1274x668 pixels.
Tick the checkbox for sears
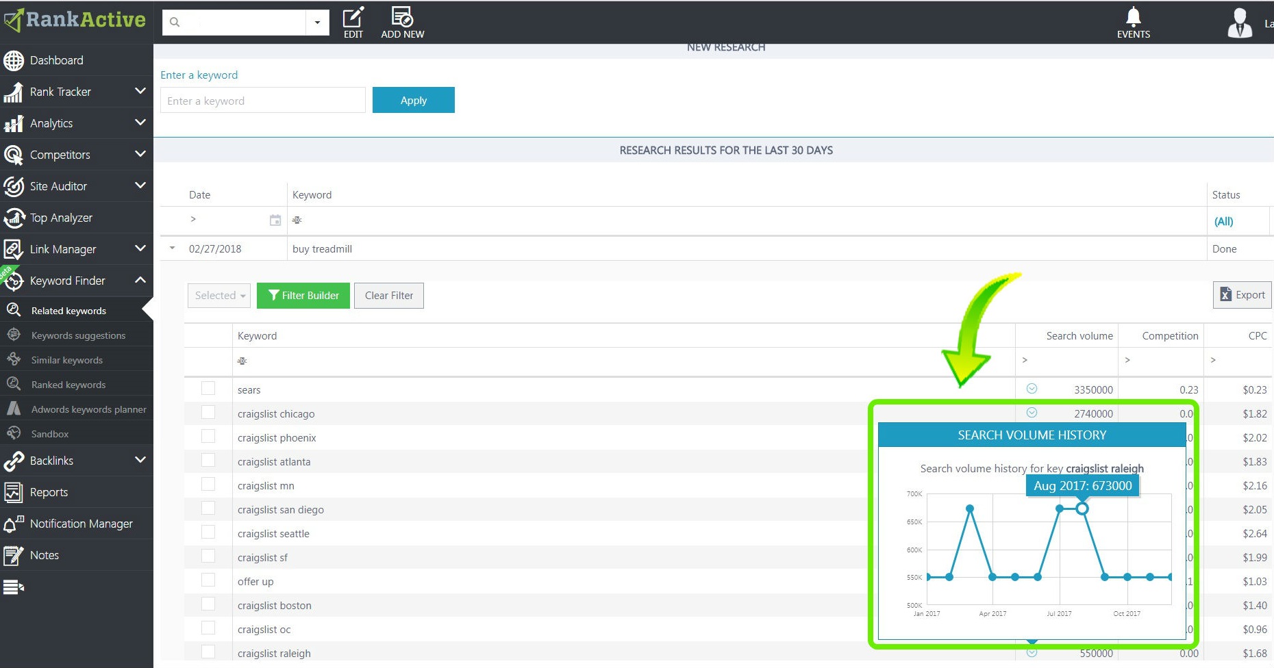(x=208, y=388)
